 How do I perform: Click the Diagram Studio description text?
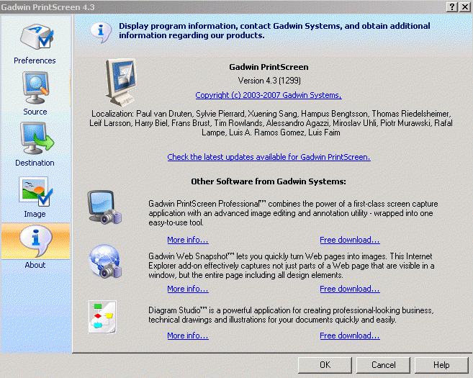pos(291,315)
